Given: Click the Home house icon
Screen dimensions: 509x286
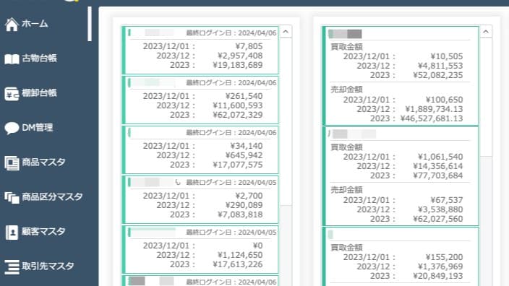Looking at the screenshot, I should click(12, 25).
